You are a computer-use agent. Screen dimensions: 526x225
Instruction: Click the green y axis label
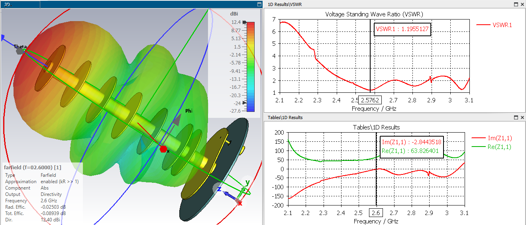(247, 182)
